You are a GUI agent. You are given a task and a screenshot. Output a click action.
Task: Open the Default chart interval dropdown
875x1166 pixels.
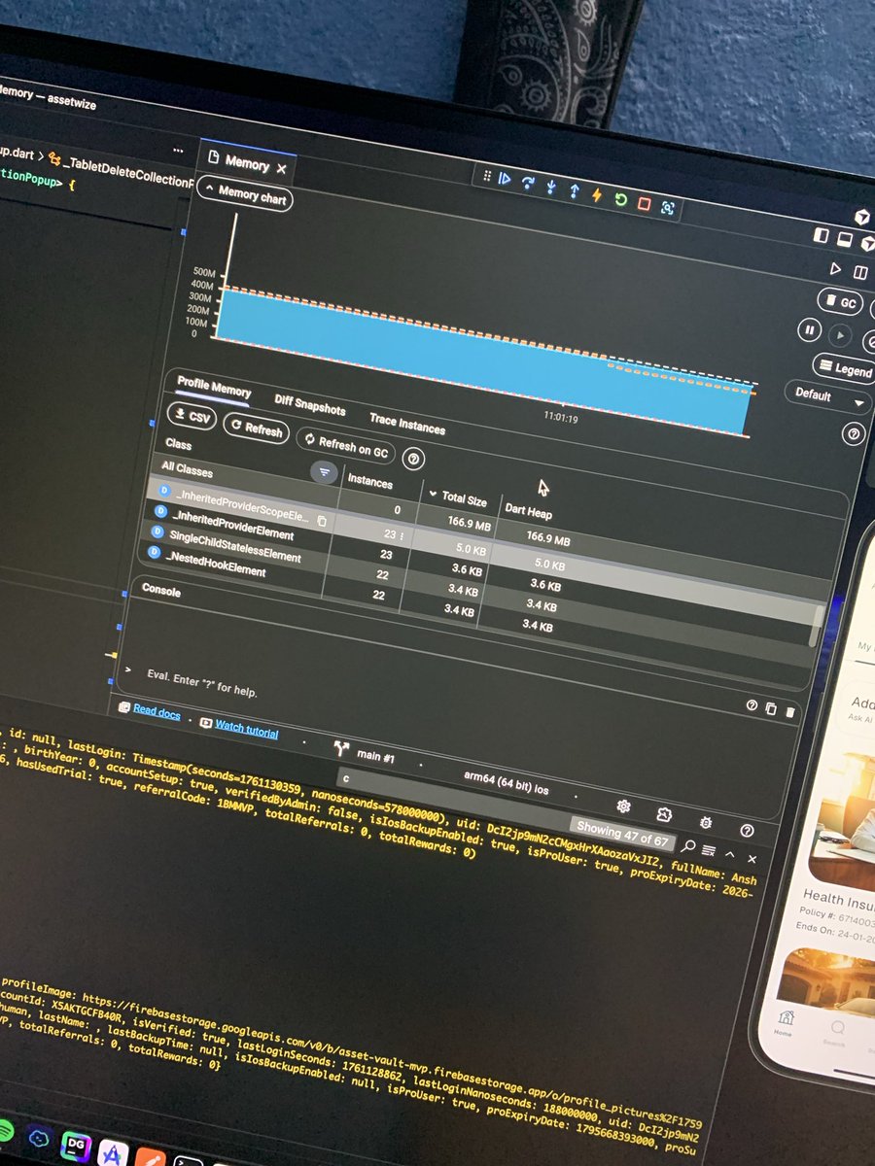[x=828, y=397]
